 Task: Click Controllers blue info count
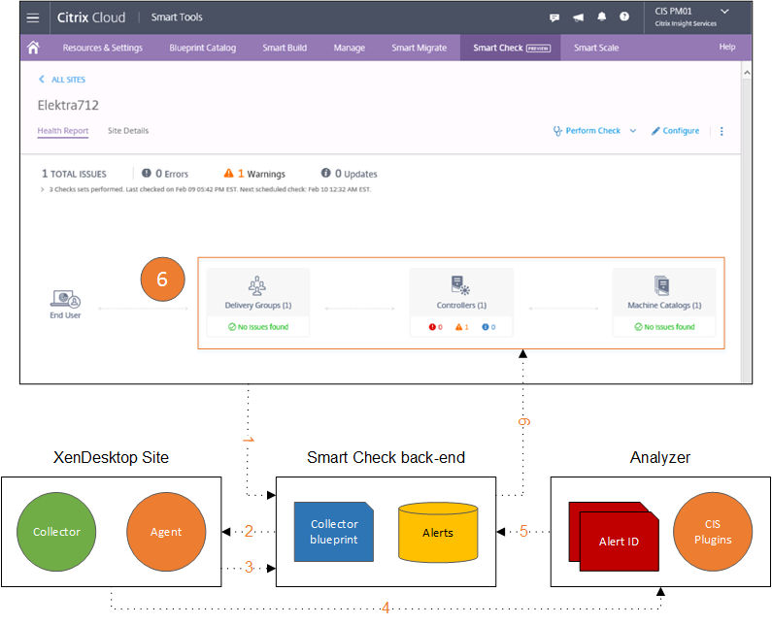click(488, 327)
